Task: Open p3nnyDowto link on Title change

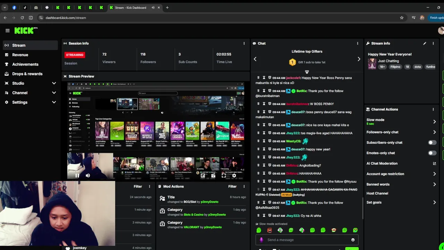Action: pyautogui.click(x=210, y=202)
